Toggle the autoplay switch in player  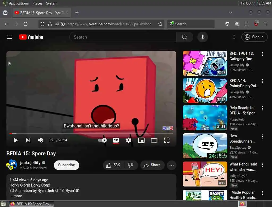click(102, 140)
